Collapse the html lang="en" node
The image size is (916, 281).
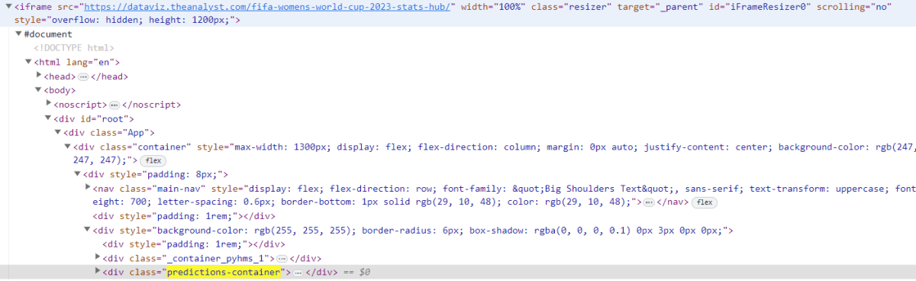[28, 62]
